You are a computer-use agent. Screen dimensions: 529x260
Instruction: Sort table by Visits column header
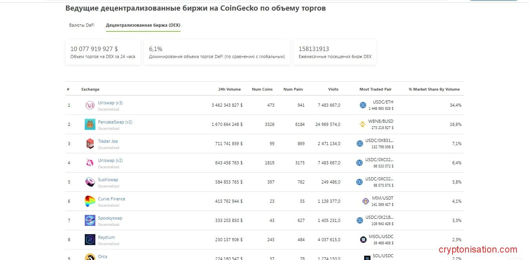click(x=333, y=89)
